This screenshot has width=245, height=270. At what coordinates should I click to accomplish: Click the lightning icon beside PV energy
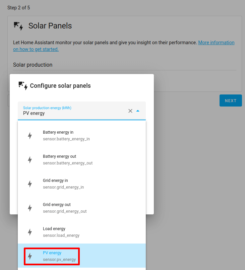coord(30,256)
